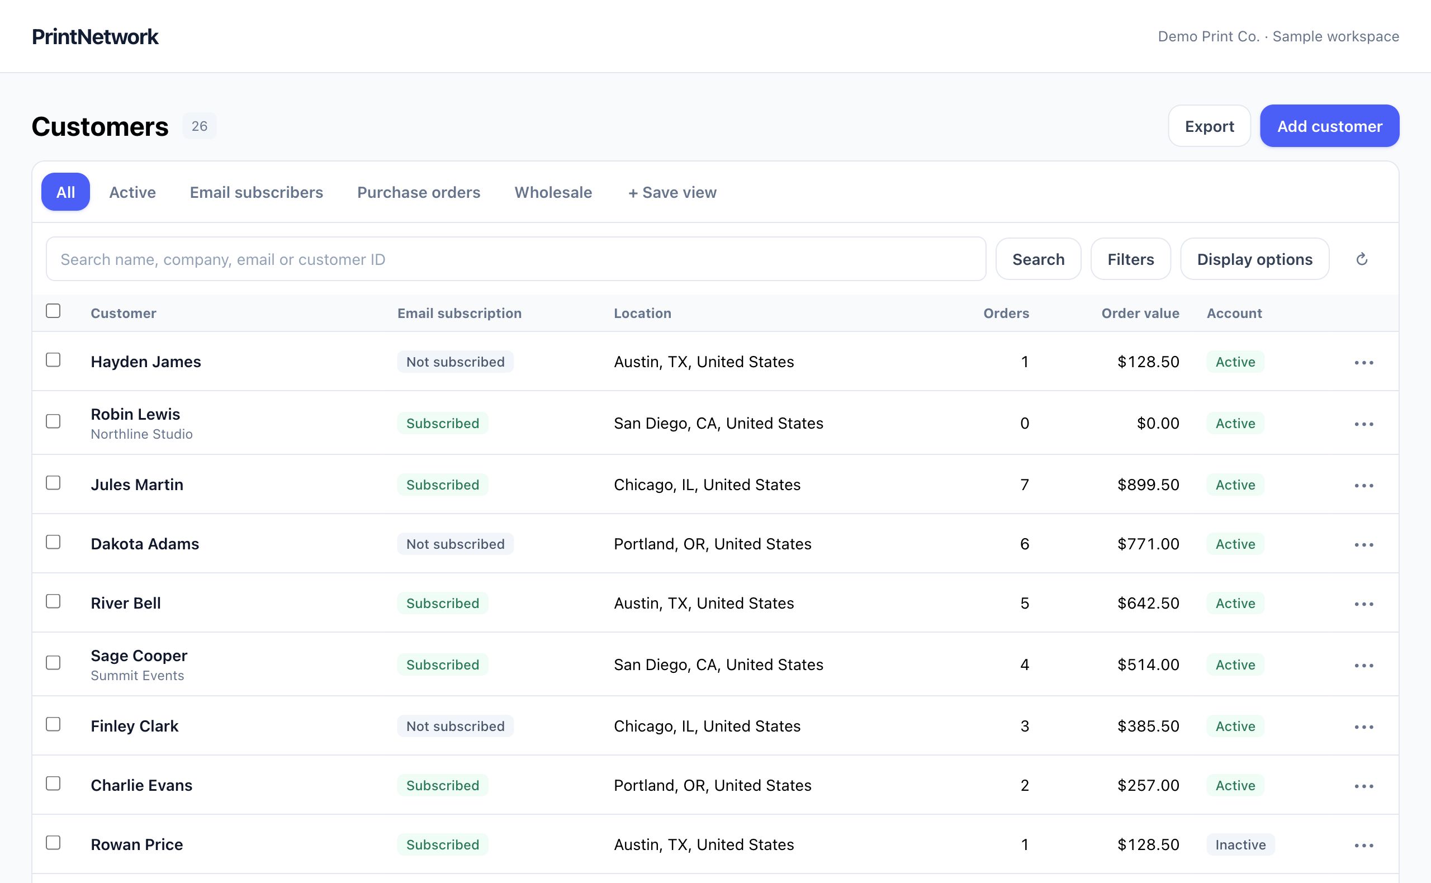Open the more actions menu for Finley Clark
Image resolution: width=1431 pixels, height=883 pixels.
pyautogui.click(x=1364, y=727)
